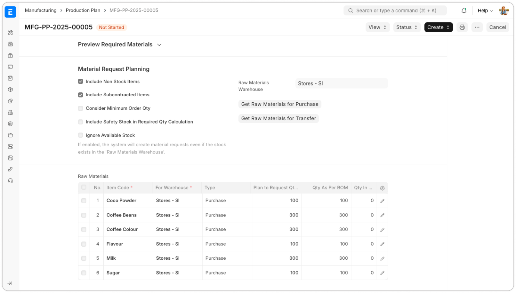Open Raw Materials table settings gear
This screenshot has height=293, width=516.
tap(382, 188)
